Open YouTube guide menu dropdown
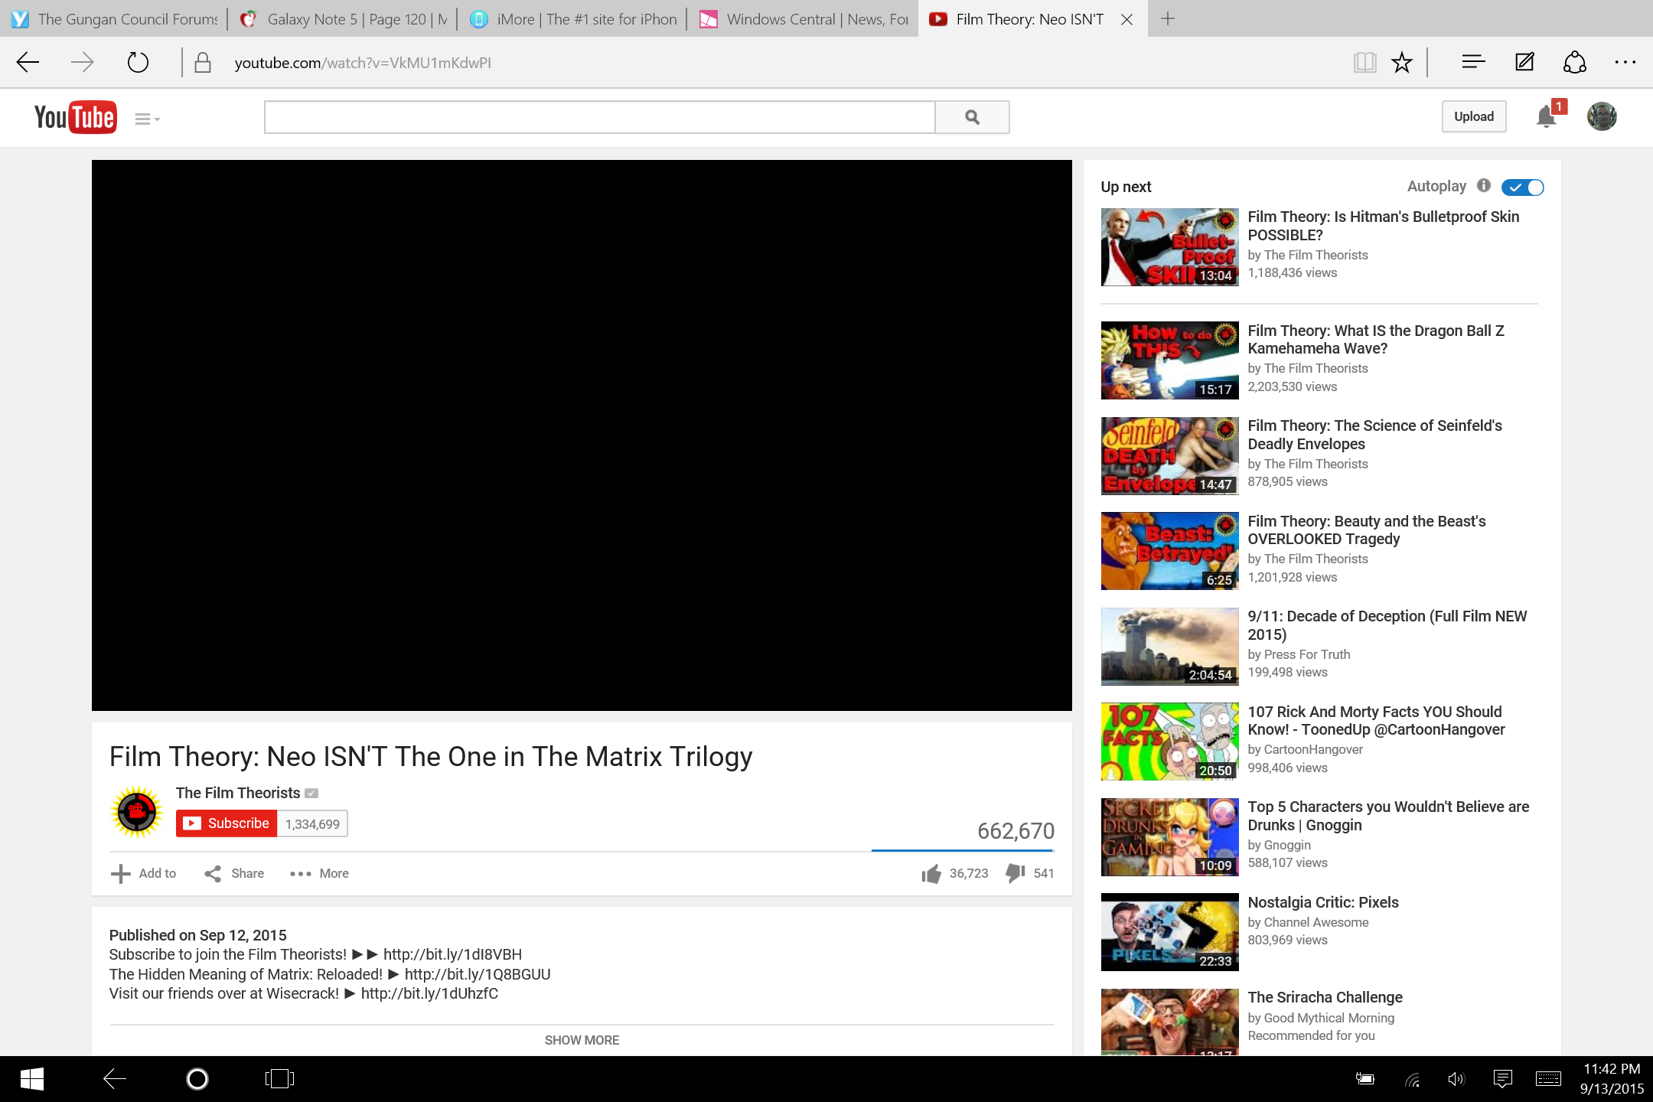Screen dimensions: 1653x1102 pyautogui.click(x=147, y=119)
